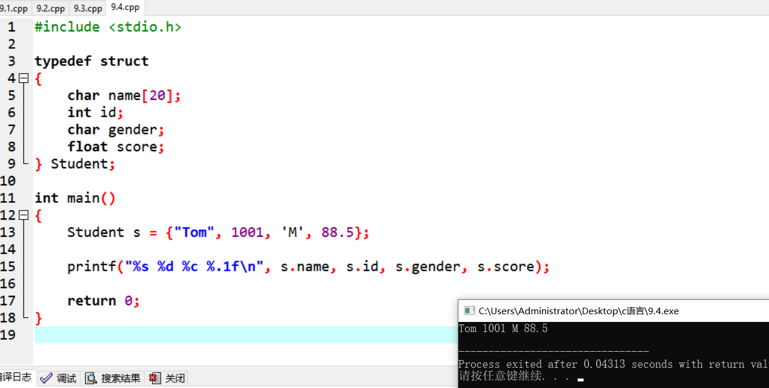The height and width of the screenshot is (388, 769).
Task: Open the 搜索结果 search results tab
Action: click(113, 378)
